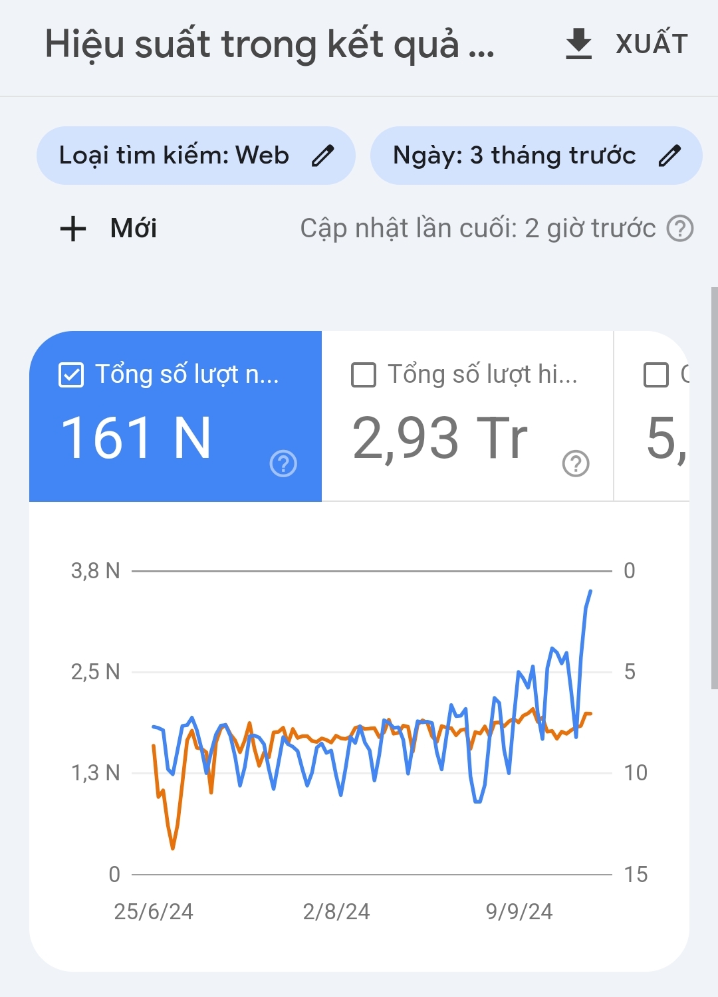Viewport: 718px width, 997px height.
Task: Edit the Web search type filter pencil
Action: point(323,156)
